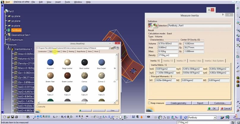The image size is (240, 124).
Task: Click the Create geometry button
Action: pos(178,103)
